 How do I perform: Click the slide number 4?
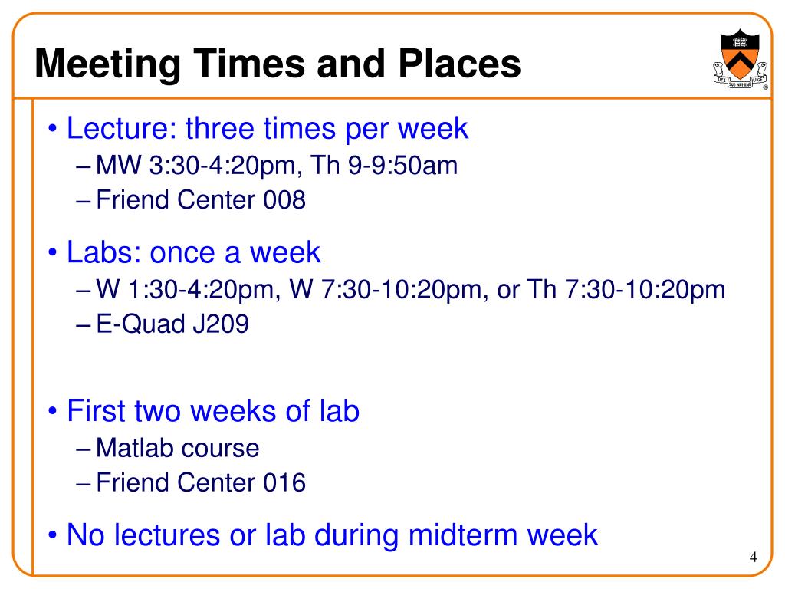click(x=753, y=557)
